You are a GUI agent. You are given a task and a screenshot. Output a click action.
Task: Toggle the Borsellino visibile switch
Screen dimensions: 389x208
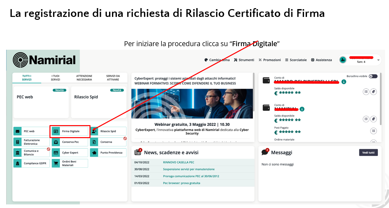pyautogui.click(x=373, y=76)
